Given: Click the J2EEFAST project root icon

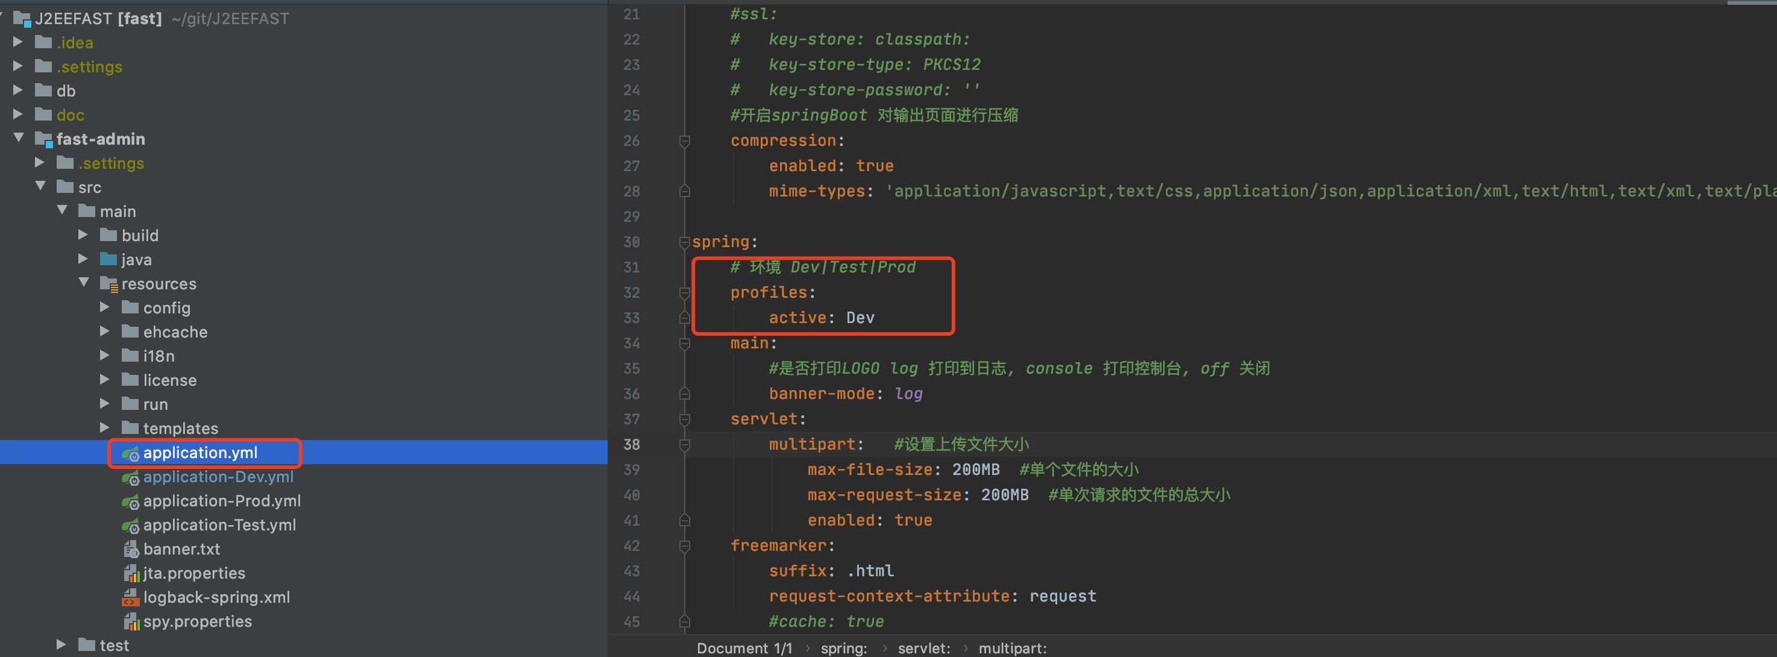Looking at the screenshot, I should 23,19.
